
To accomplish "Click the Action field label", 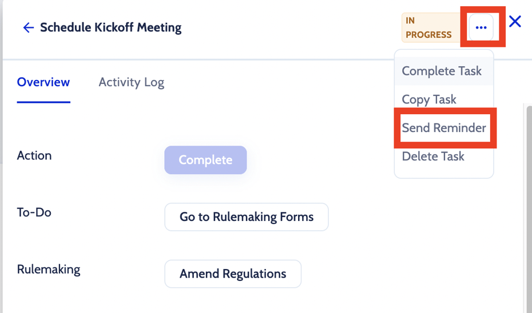I will click(34, 155).
